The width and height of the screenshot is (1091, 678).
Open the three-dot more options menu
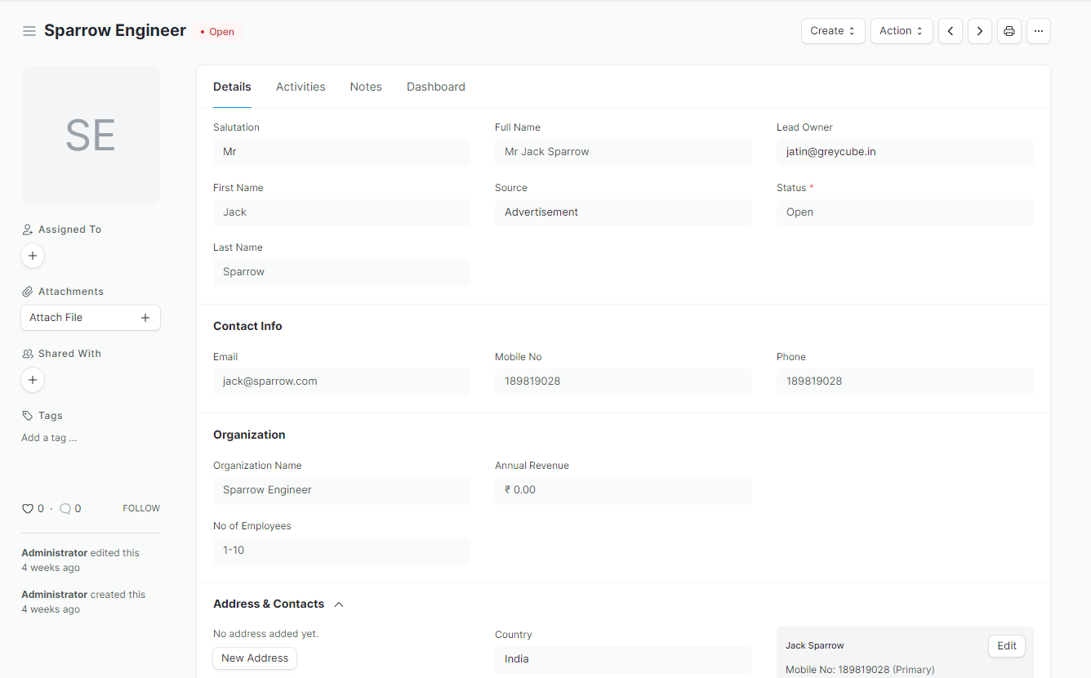pyautogui.click(x=1038, y=31)
